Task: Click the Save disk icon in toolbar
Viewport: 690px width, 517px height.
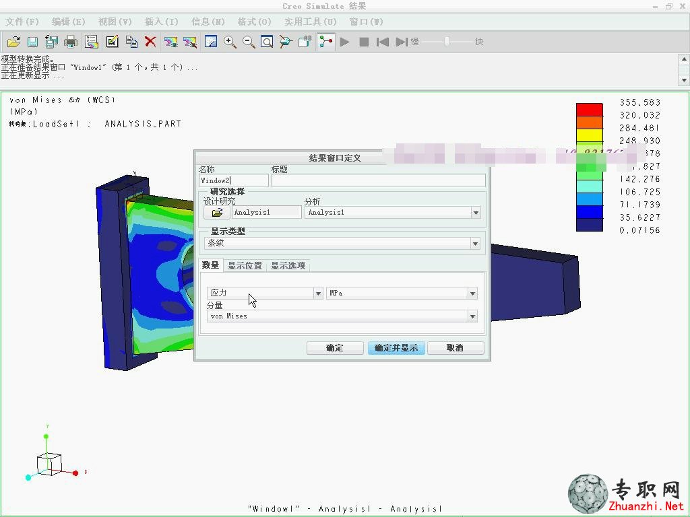Action: [32, 42]
